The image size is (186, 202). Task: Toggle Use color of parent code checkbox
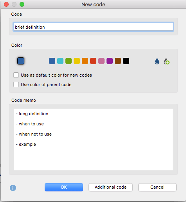(x=16, y=84)
